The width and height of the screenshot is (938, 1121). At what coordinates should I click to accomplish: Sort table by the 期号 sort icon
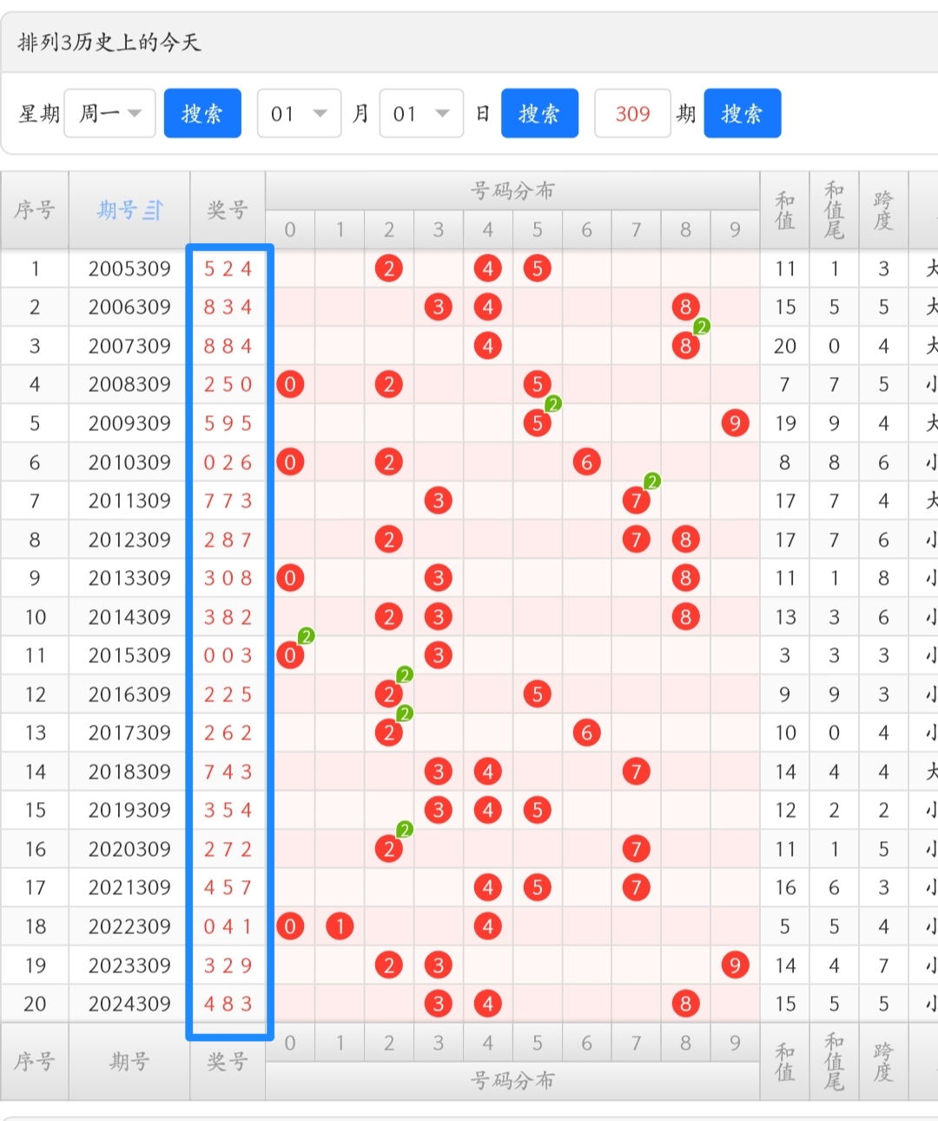click(153, 210)
